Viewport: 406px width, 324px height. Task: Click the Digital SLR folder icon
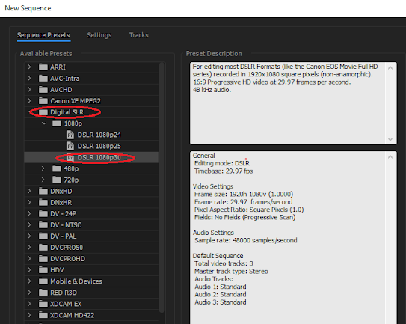(43, 112)
